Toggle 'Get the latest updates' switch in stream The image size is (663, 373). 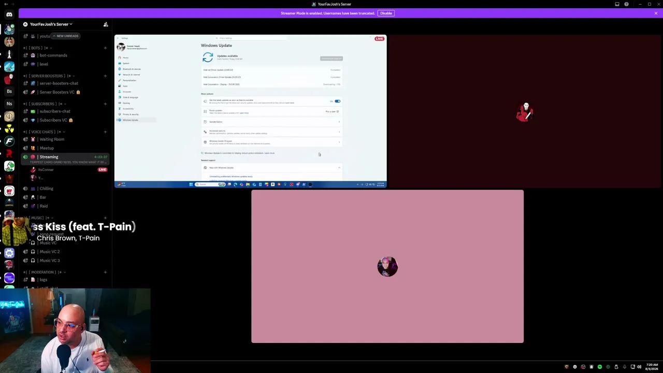click(337, 101)
